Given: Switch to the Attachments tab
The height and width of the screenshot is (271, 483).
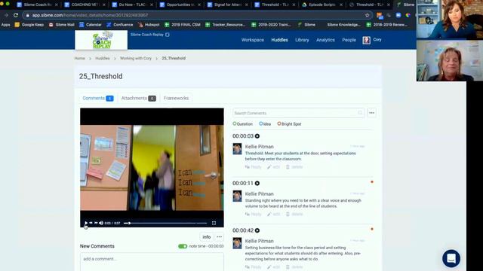Looking at the screenshot, I should (x=138, y=99).
